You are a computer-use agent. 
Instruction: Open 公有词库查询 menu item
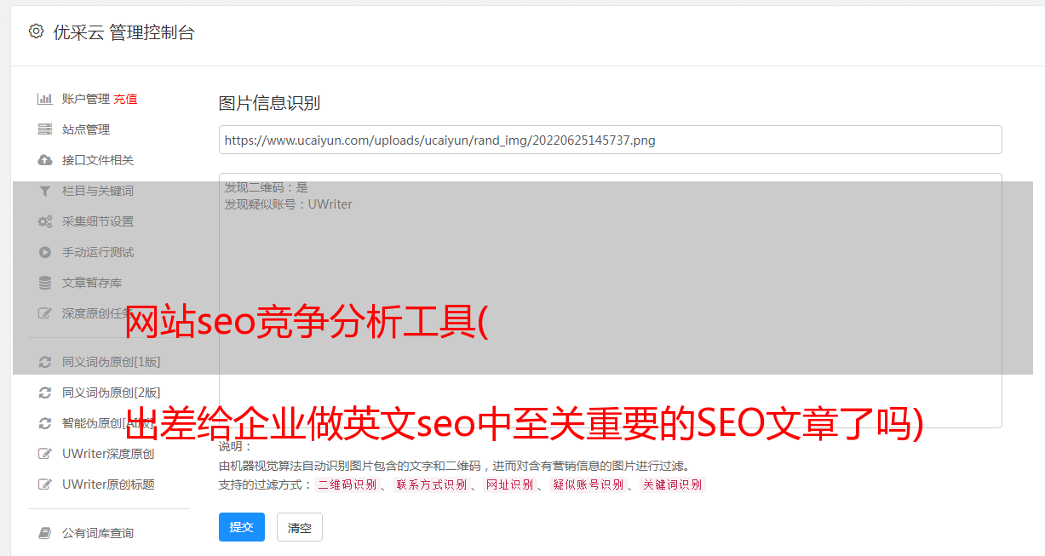pos(98,533)
